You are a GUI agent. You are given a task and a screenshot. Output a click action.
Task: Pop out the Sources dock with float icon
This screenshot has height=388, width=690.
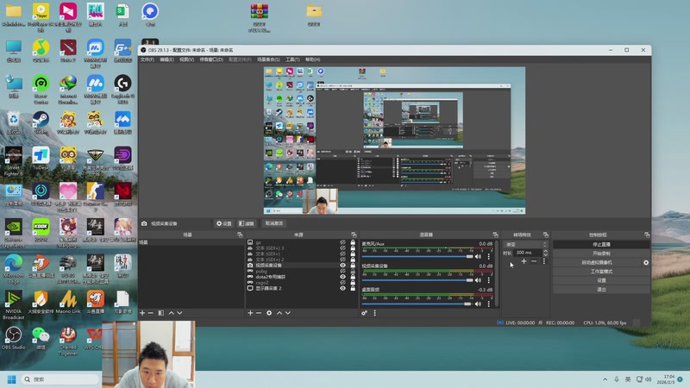click(x=354, y=235)
